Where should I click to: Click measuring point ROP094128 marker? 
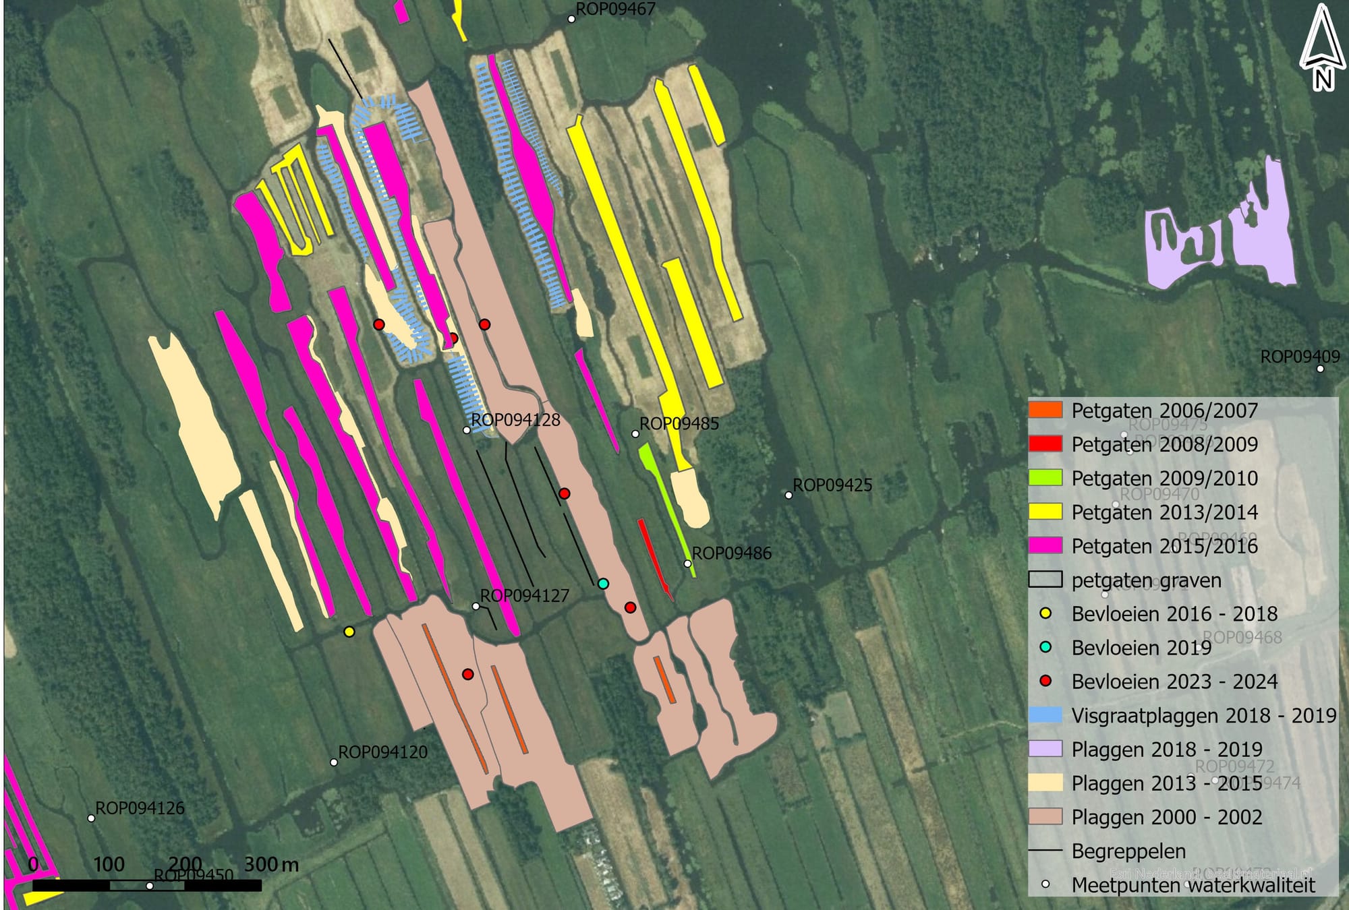point(466,430)
